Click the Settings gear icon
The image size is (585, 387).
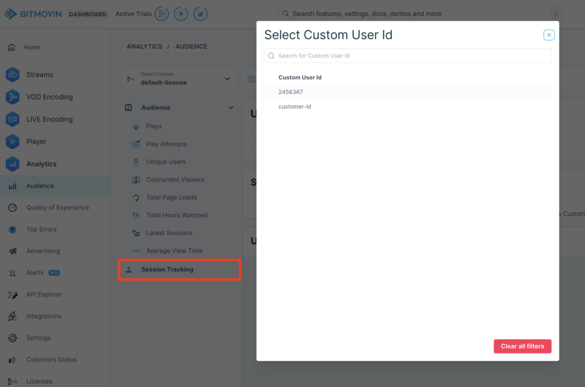pos(13,338)
